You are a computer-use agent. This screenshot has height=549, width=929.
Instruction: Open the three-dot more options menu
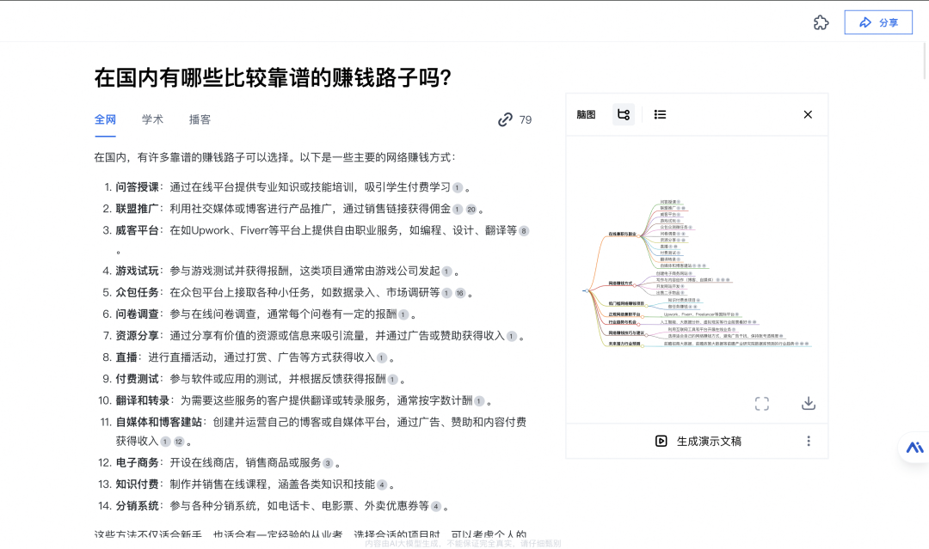click(808, 441)
